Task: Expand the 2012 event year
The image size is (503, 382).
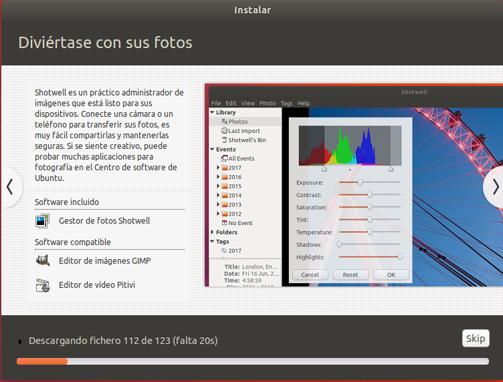Action: pyautogui.click(x=218, y=214)
